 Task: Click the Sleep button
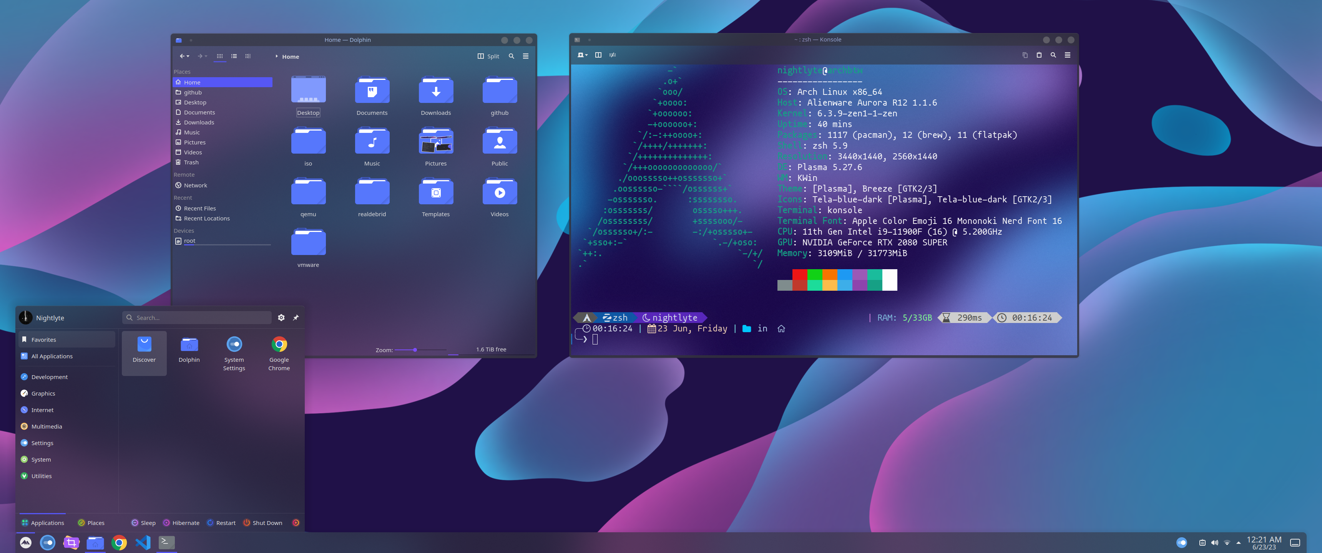click(144, 523)
